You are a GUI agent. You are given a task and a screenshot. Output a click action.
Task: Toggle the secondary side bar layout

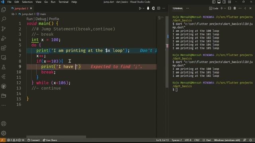(224, 2)
